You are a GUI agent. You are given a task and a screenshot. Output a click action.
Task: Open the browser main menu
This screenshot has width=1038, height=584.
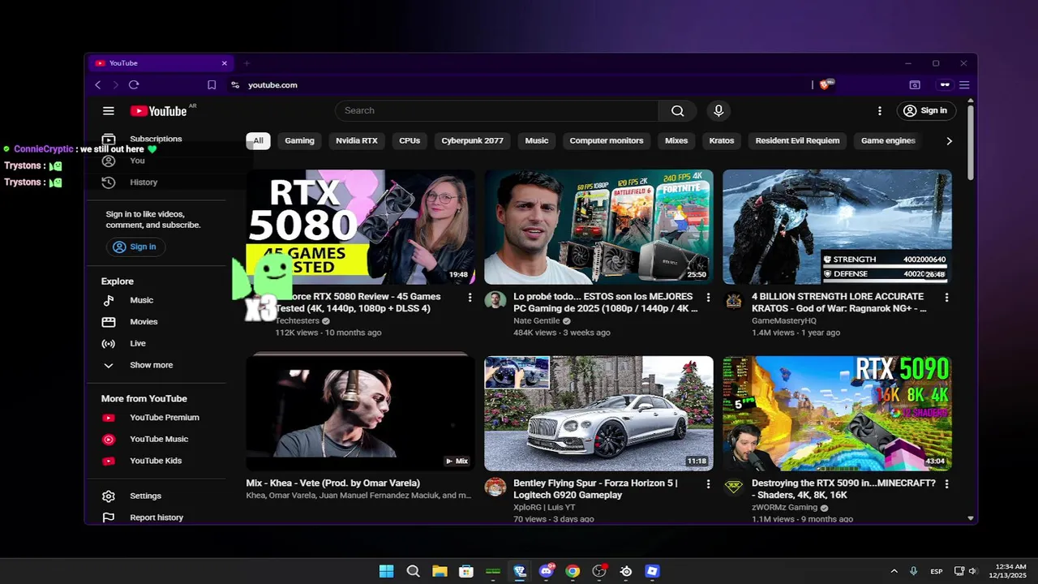[964, 85]
